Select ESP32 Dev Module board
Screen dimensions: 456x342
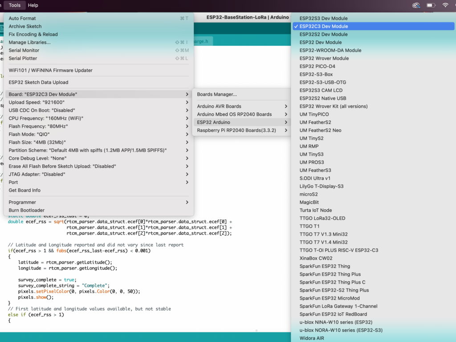click(x=374, y=42)
